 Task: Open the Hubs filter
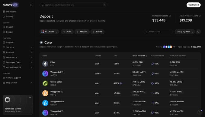tap(67, 32)
